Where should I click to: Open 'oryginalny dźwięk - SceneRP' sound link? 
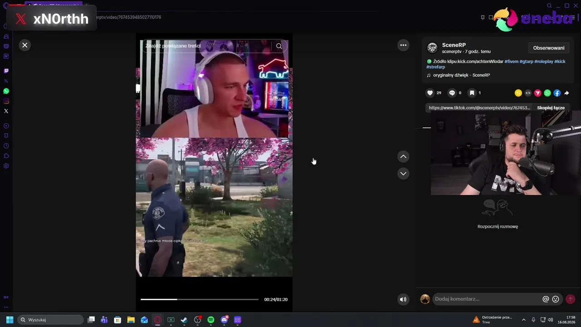click(461, 75)
